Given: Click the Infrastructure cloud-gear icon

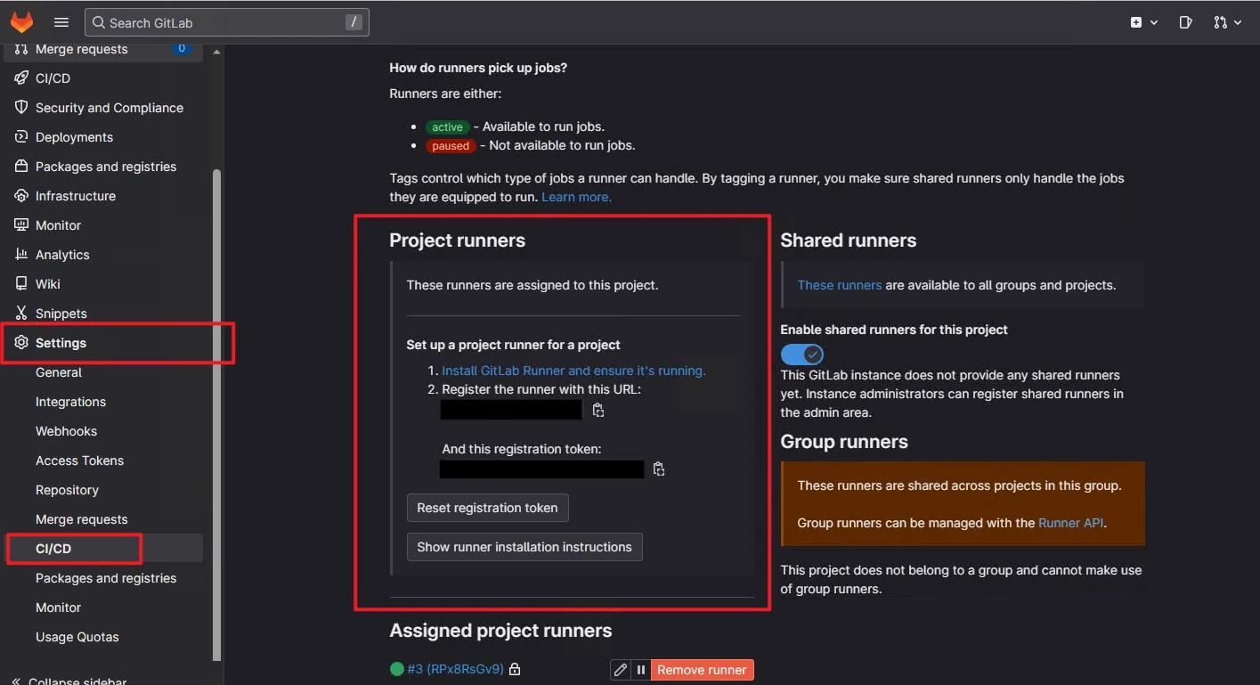Looking at the screenshot, I should coord(21,196).
